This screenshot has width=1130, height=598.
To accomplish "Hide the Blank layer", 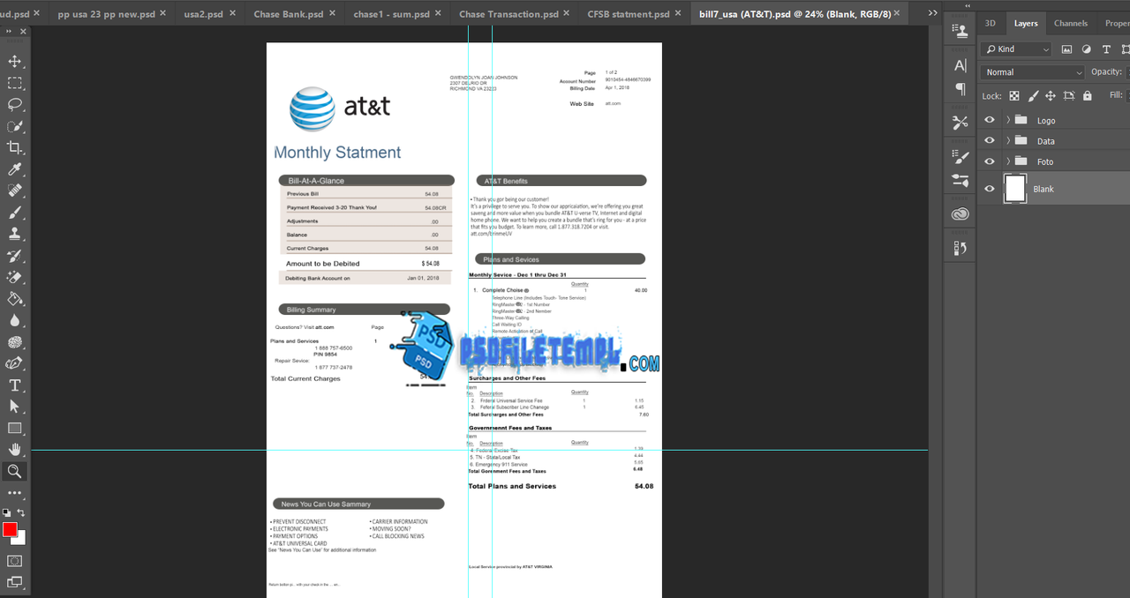I will pyautogui.click(x=989, y=189).
